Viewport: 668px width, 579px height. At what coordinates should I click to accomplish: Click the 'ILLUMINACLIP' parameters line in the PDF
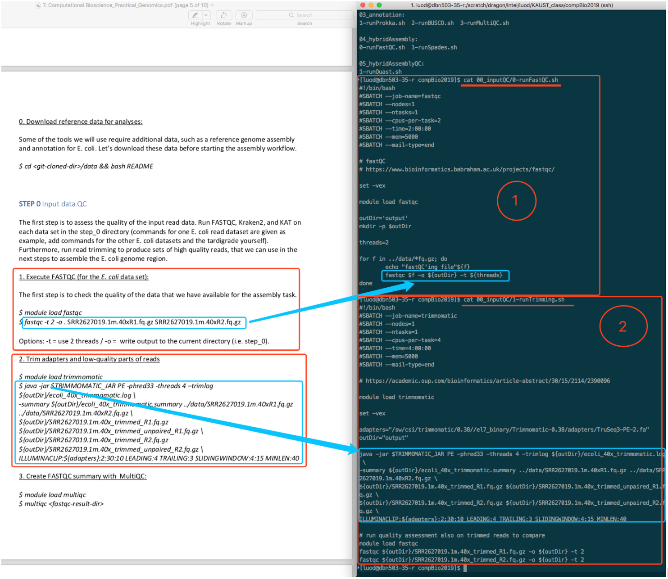click(x=159, y=459)
